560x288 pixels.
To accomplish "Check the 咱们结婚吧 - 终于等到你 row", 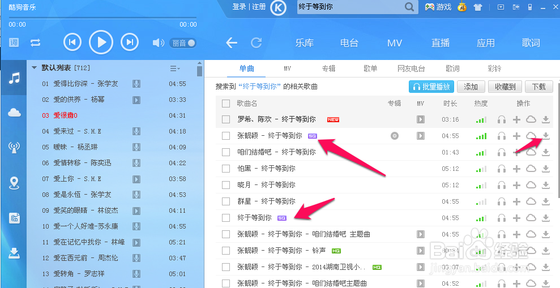I will pos(226,152).
